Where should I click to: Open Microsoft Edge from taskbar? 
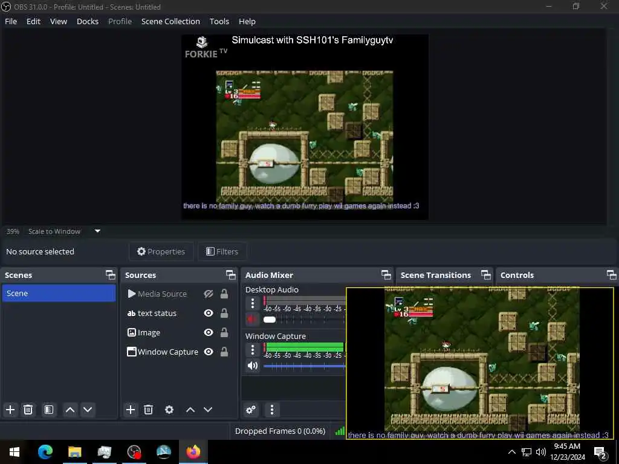[45, 452]
